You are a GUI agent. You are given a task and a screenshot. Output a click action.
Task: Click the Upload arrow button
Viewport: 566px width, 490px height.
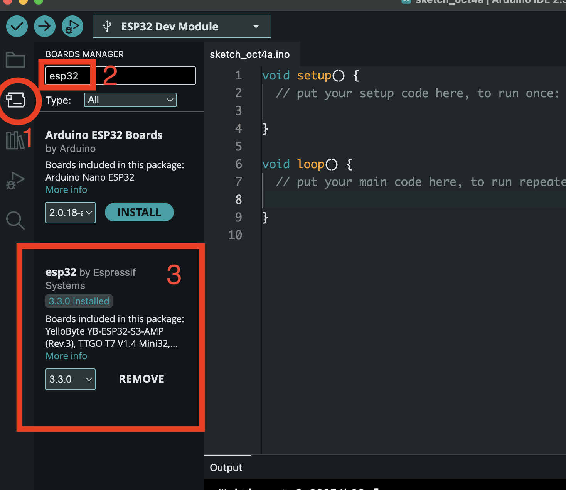45,27
